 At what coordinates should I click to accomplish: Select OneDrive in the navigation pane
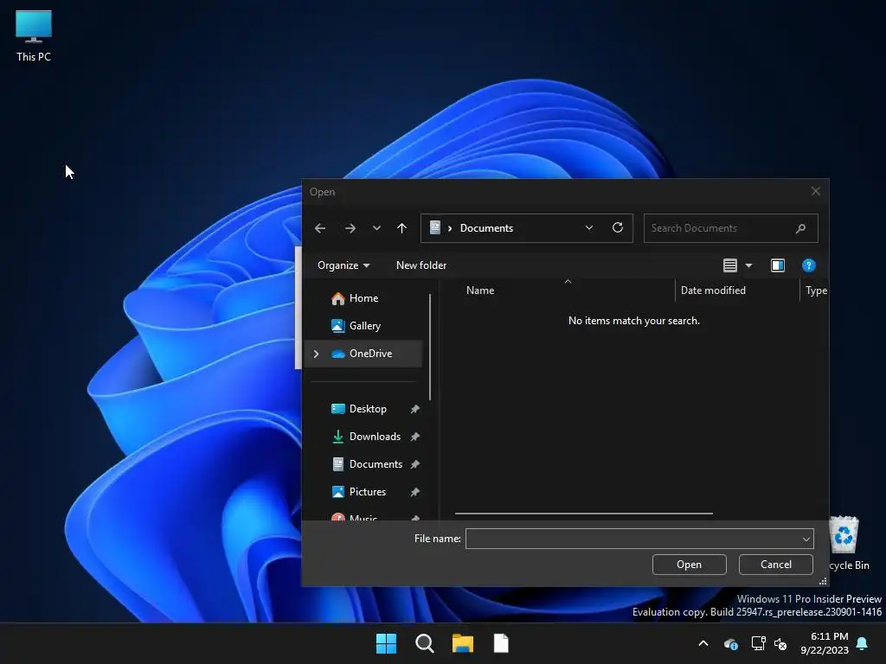click(363, 354)
